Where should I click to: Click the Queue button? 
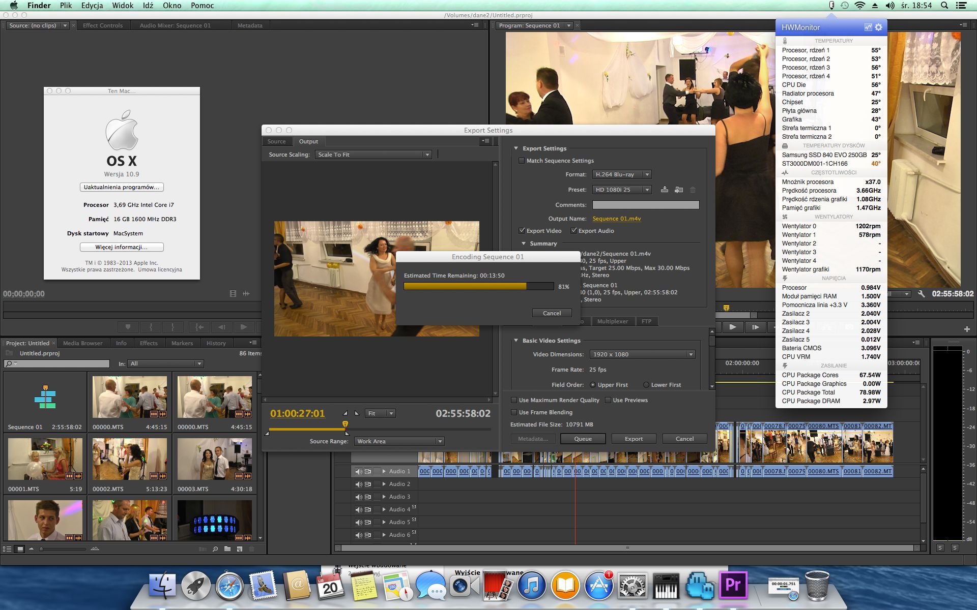point(583,439)
